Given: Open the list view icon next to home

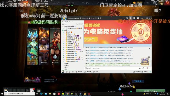Looking at the screenshot, I should [x=134, y=18].
